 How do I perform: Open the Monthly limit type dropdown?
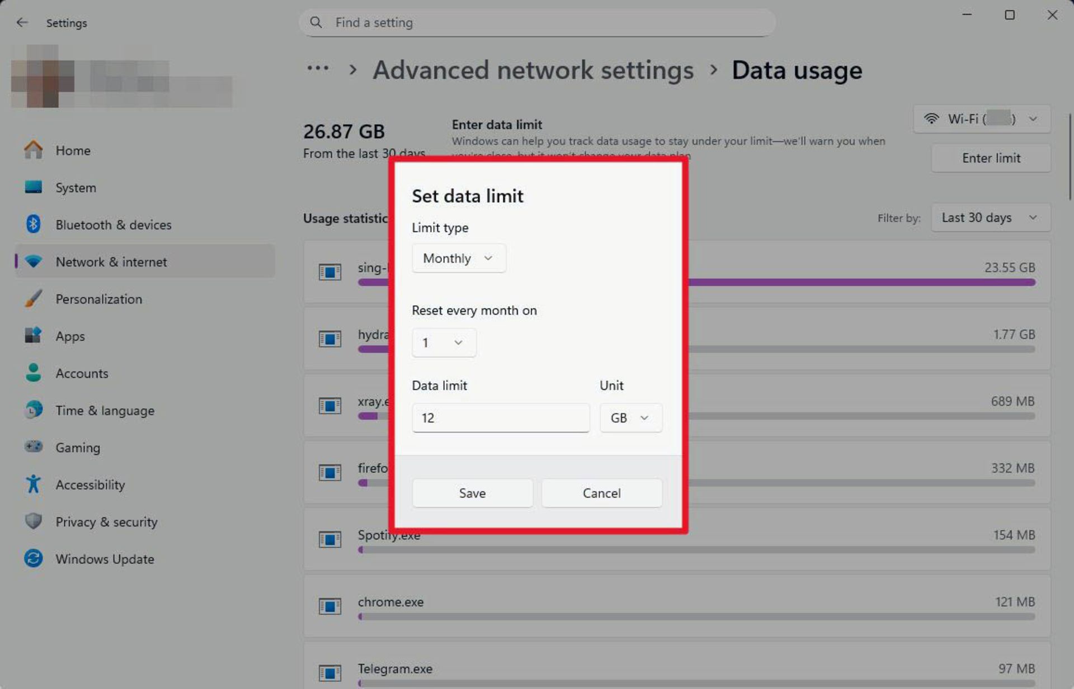pyautogui.click(x=458, y=258)
